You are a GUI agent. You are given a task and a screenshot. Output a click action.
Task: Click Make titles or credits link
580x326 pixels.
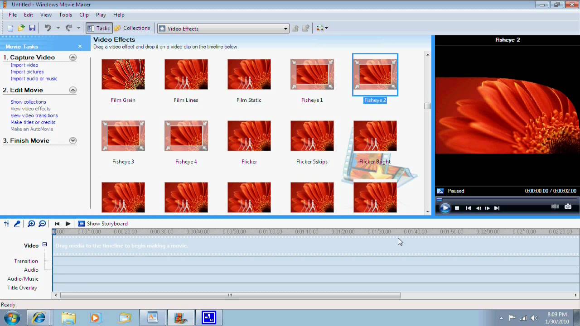(x=33, y=122)
